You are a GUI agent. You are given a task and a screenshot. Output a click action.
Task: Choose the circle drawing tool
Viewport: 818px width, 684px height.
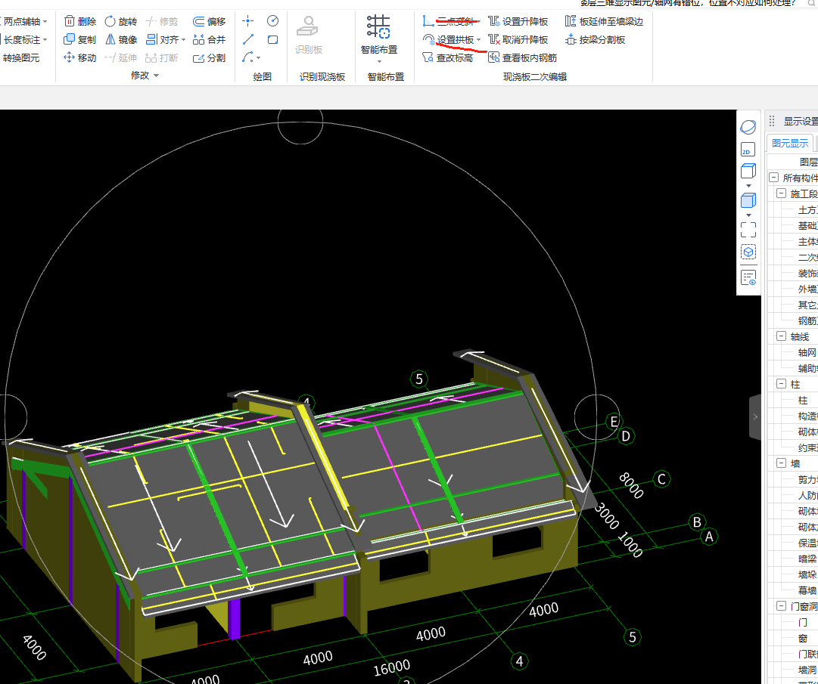(272, 21)
